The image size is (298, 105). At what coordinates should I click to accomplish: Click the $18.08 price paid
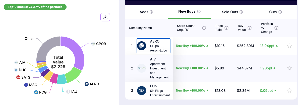220,91
